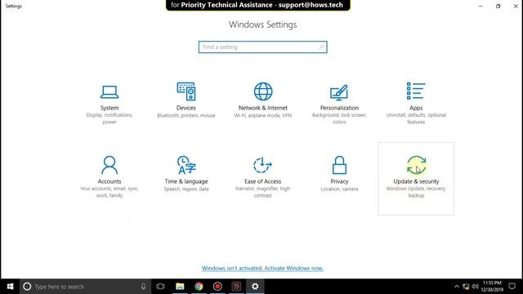Open Network & Internet globe icon
This screenshot has width=523, height=294.
pyautogui.click(x=263, y=91)
